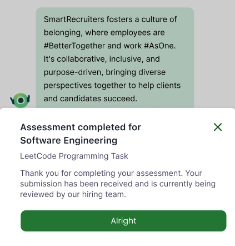This screenshot has width=235, height=246.
Task: Click the 'belonging, where employees are' line
Action: (x=104, y=33)
